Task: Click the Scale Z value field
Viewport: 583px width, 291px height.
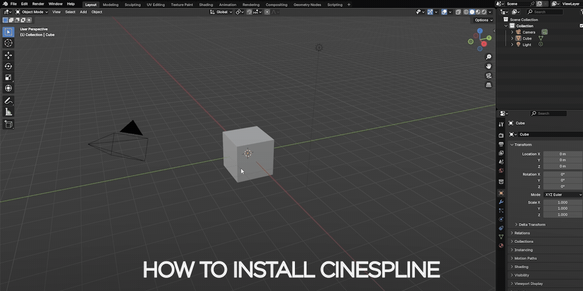Action: tap(563, 214)
